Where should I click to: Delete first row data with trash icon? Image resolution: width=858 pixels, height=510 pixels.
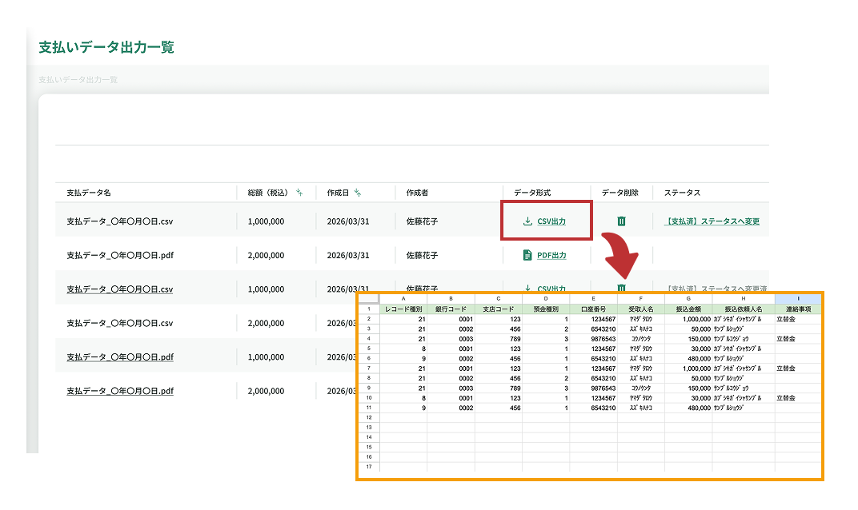point(621,221)
